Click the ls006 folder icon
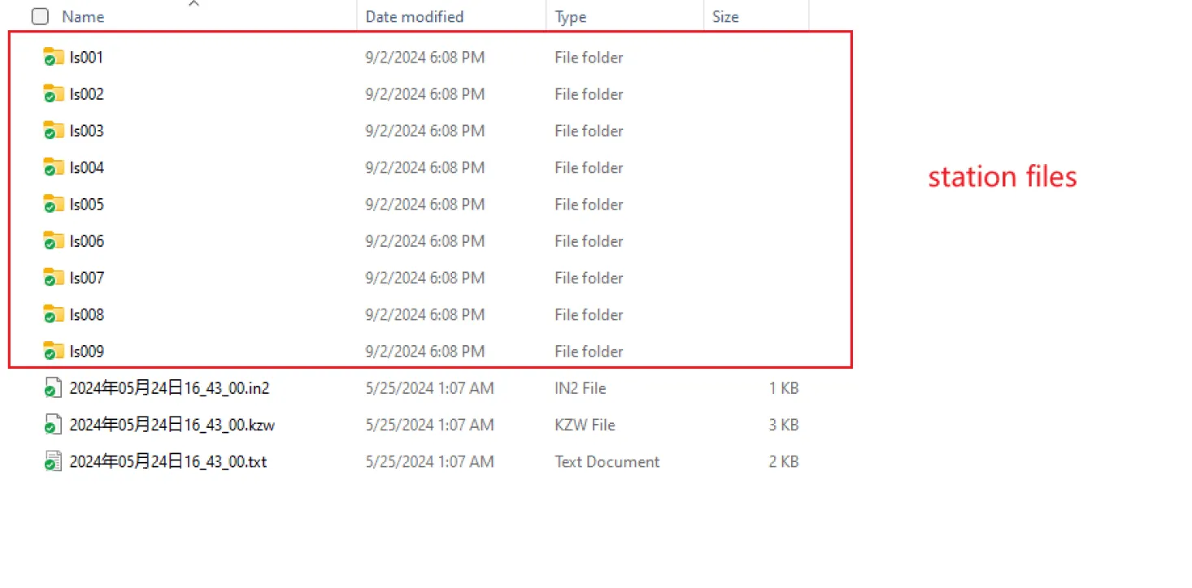Image resolution: width=1192 pixels, height=588 pixels. point(54,241)
